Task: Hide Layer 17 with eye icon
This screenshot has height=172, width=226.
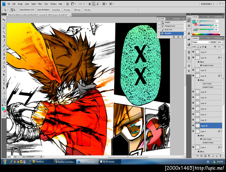Action: pos(193,70)
